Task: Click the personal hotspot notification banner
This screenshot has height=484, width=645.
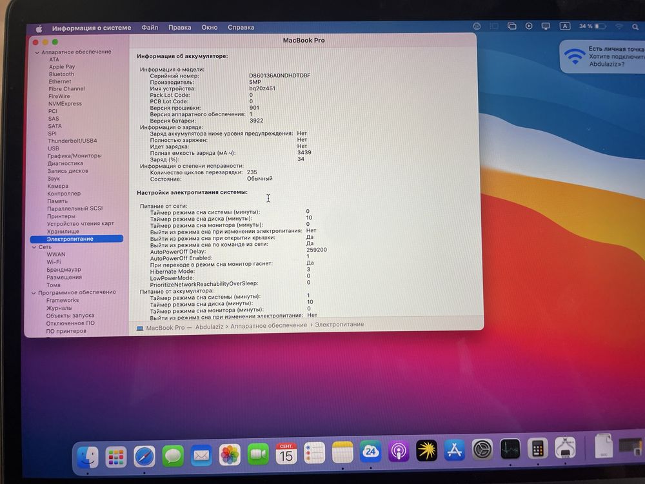Action: (602, 56)
